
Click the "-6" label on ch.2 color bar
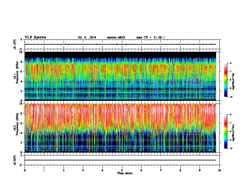230,115
